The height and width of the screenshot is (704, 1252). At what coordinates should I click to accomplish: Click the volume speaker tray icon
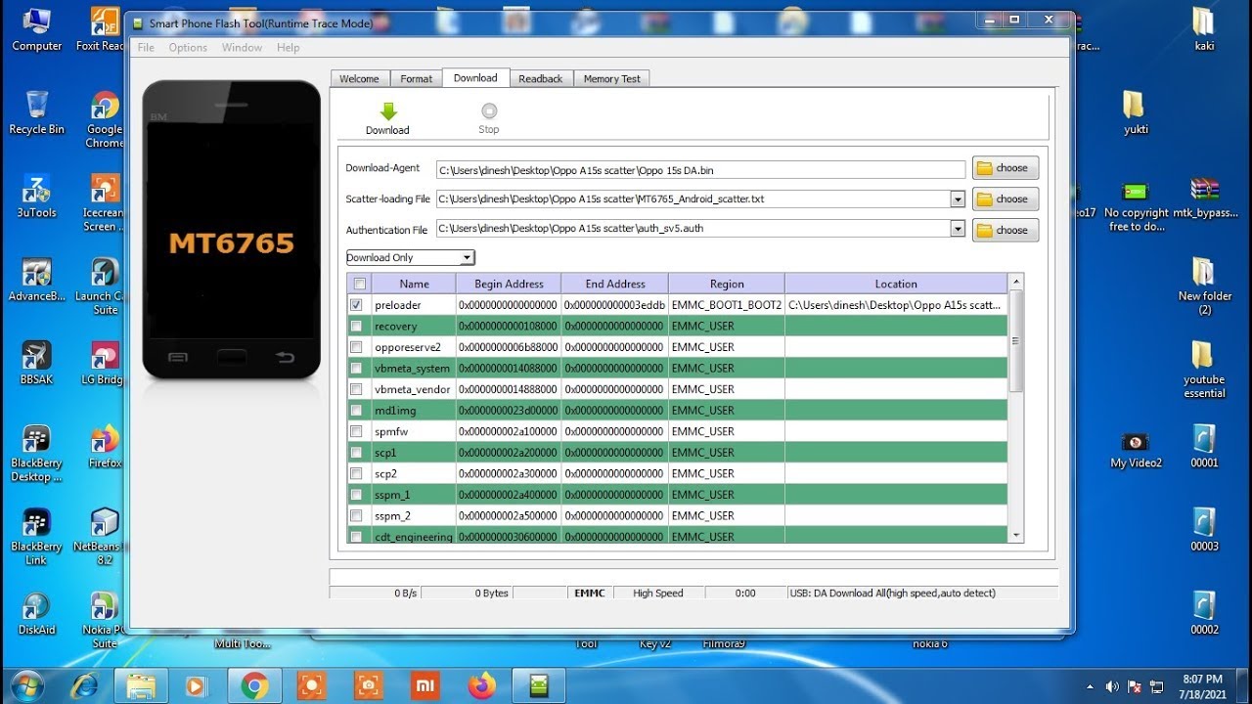coord(1112,686)
